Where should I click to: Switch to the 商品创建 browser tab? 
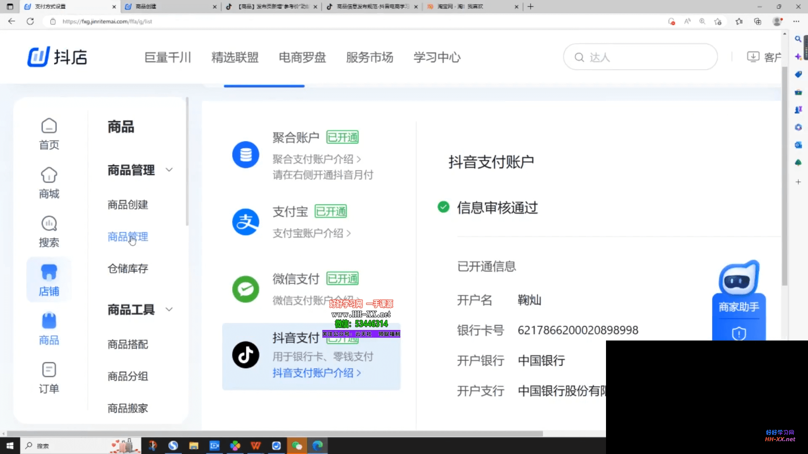172,6
